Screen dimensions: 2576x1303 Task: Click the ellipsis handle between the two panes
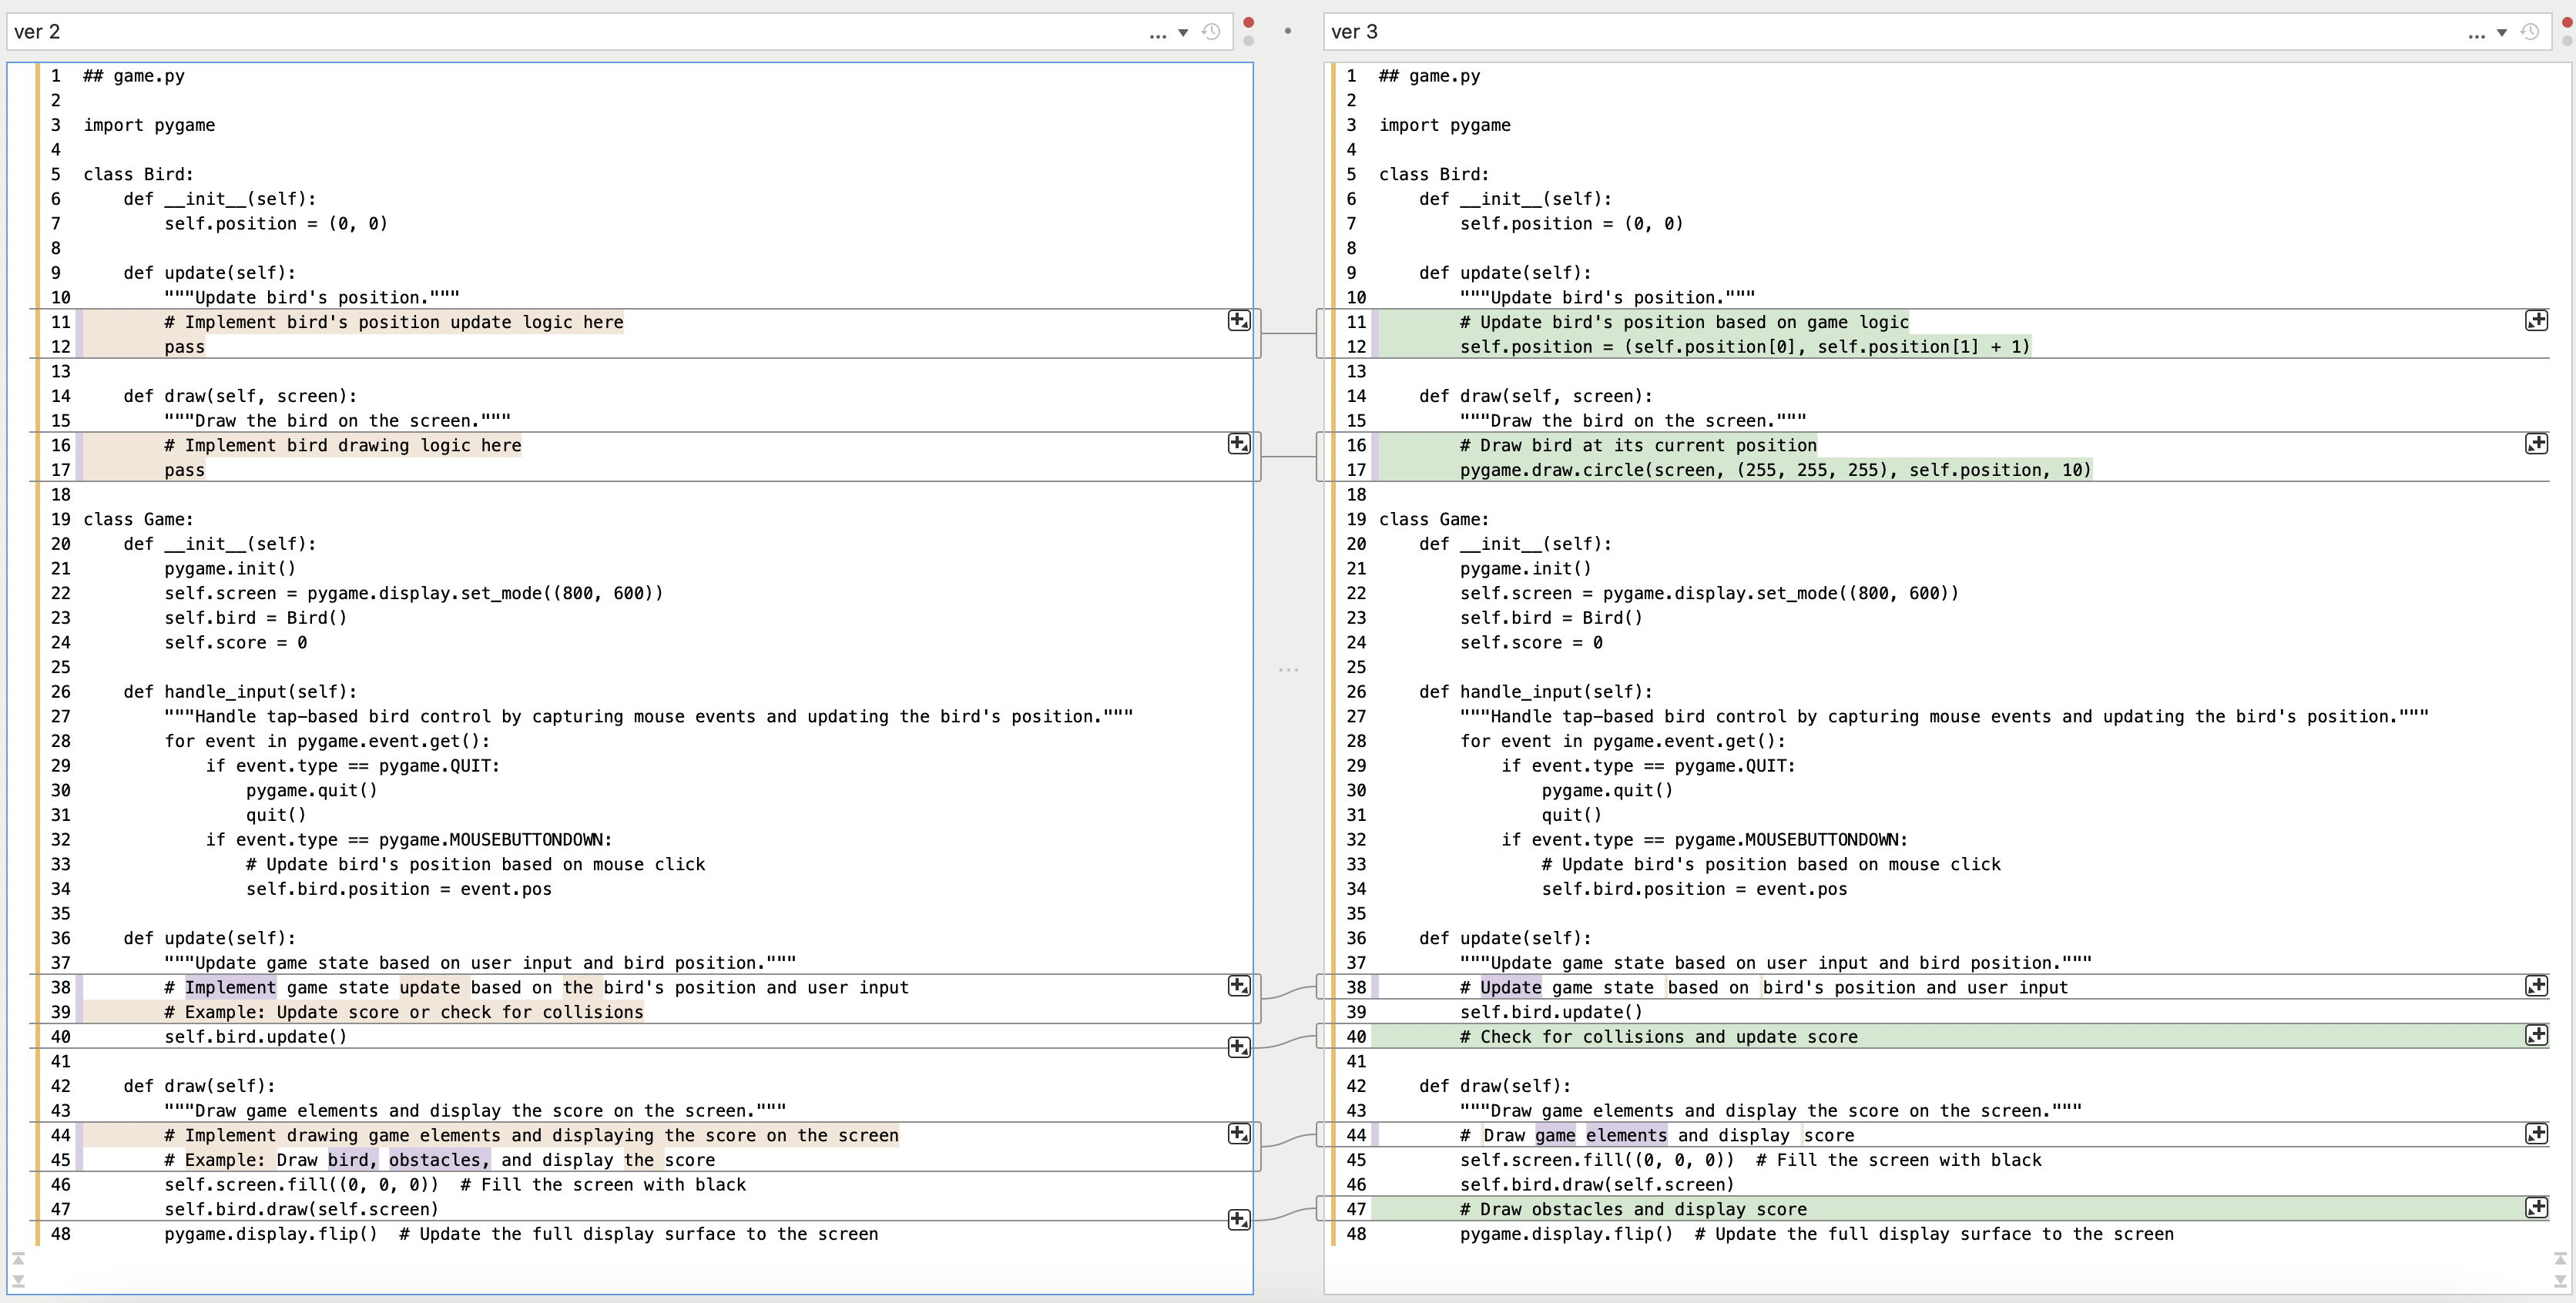(1288, 669)
